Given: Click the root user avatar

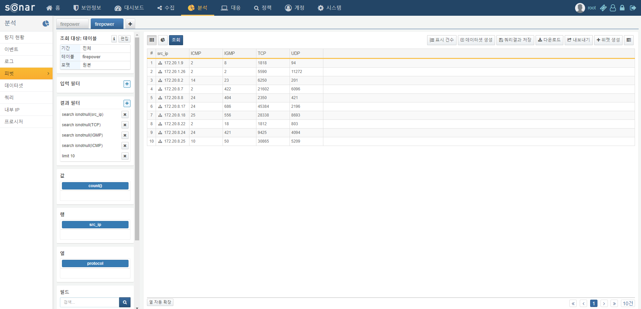Looking at the screenshot, I should (x=580, y=8).
